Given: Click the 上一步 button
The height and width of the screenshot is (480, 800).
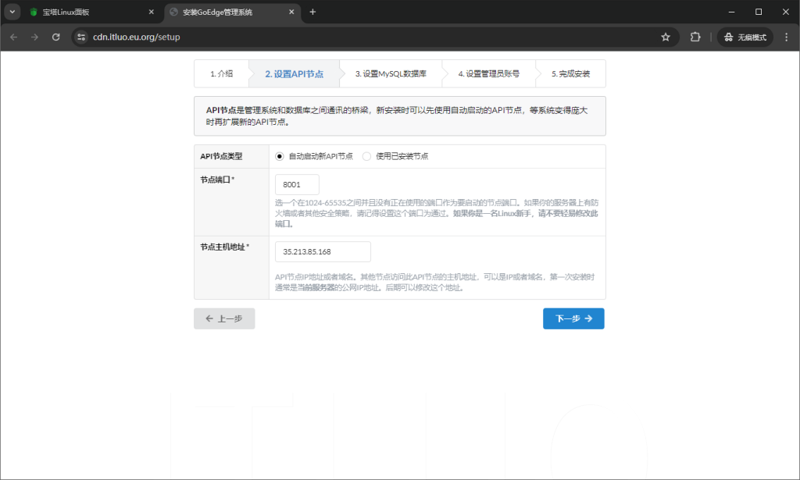Looking at the screenshot, I should (x=224, y=318).
